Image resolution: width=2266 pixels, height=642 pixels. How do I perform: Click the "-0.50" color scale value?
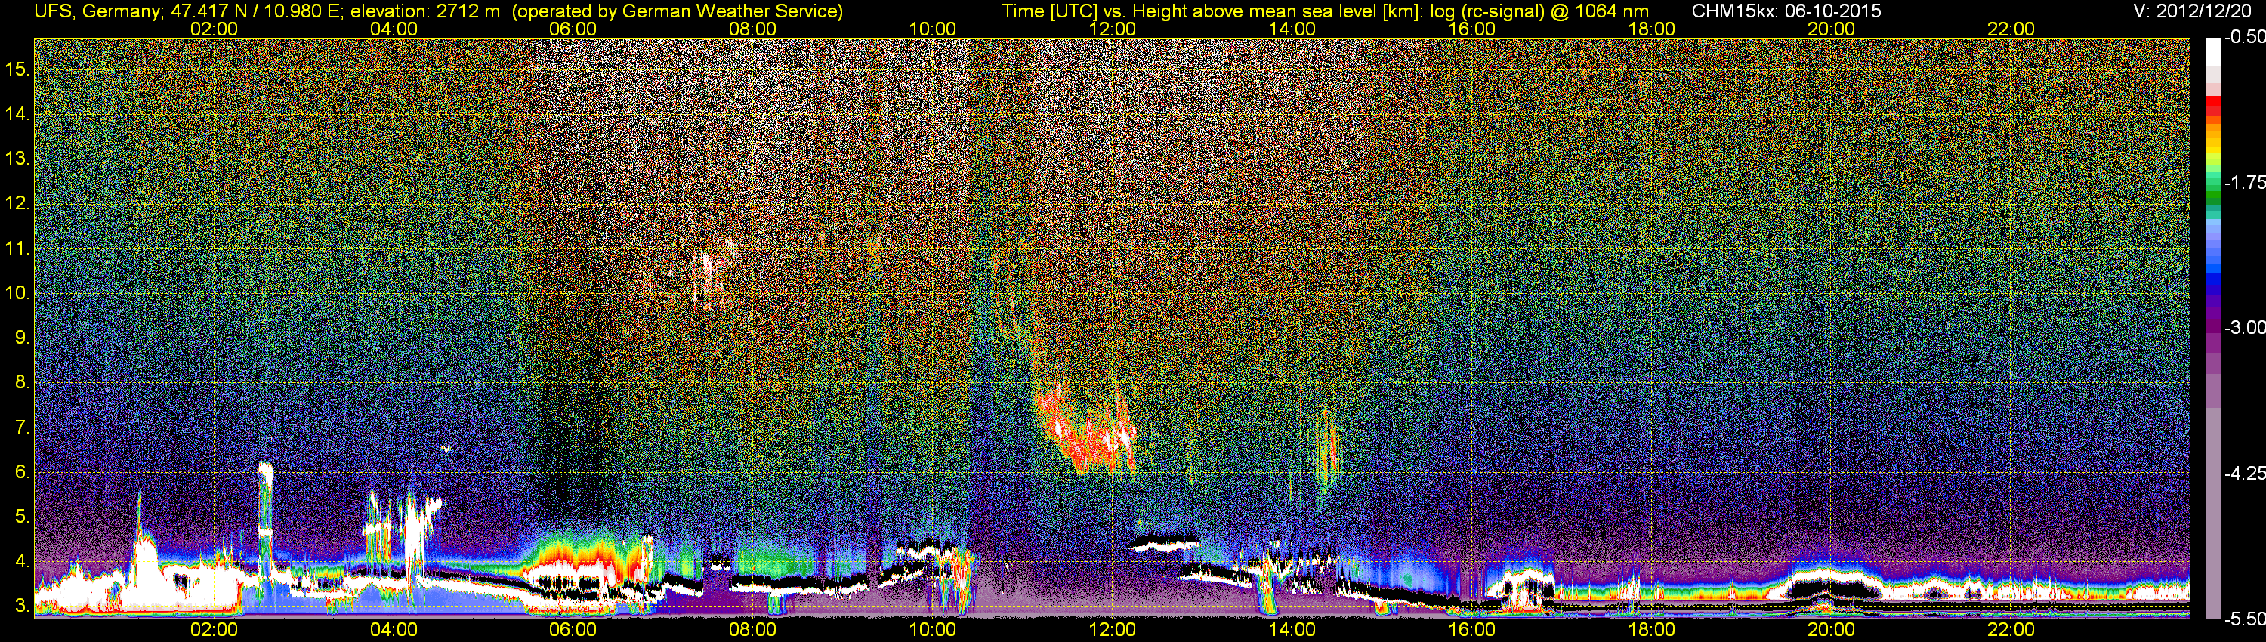click(2244, 38)
